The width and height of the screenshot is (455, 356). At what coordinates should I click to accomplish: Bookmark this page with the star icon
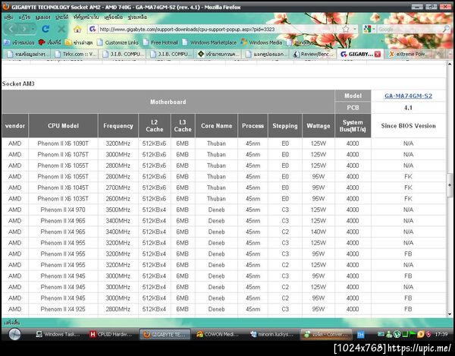(x=346, y=29)
